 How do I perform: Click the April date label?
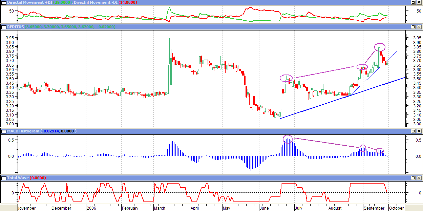point(194,208)
